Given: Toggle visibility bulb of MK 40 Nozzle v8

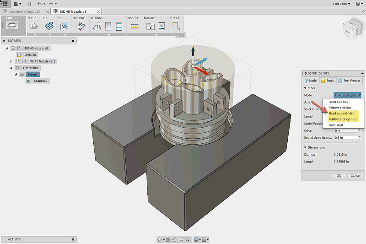Looking at the screenshot, I should (13, 49).
